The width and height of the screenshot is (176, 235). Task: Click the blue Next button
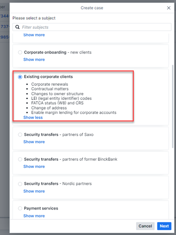coord(164,226)
